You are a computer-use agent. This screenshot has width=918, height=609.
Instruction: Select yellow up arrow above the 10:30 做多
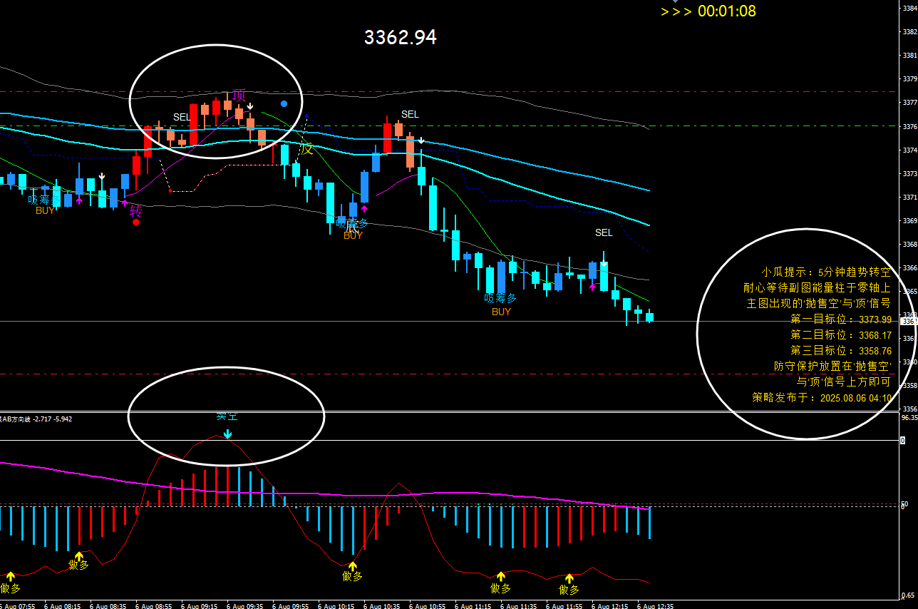[352, 566]
